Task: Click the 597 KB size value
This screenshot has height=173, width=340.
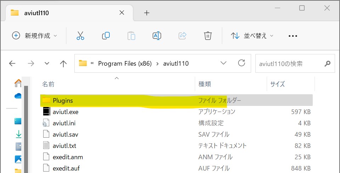Action: point(301,112)
